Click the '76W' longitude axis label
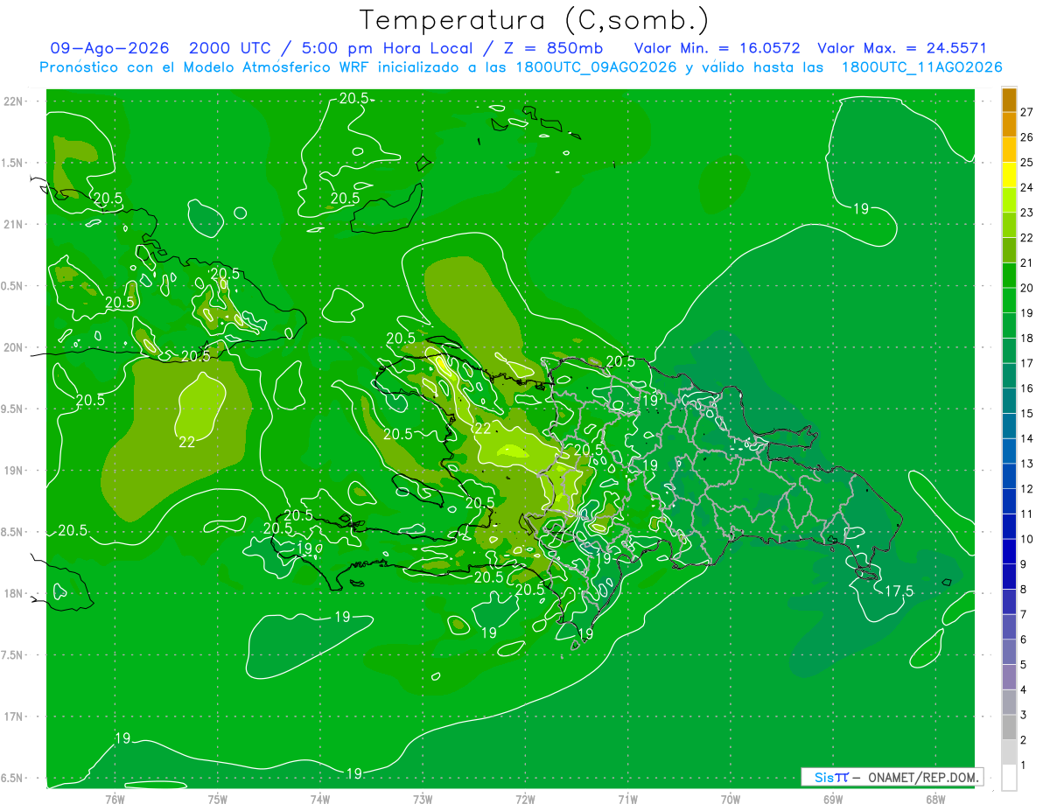 115,799
